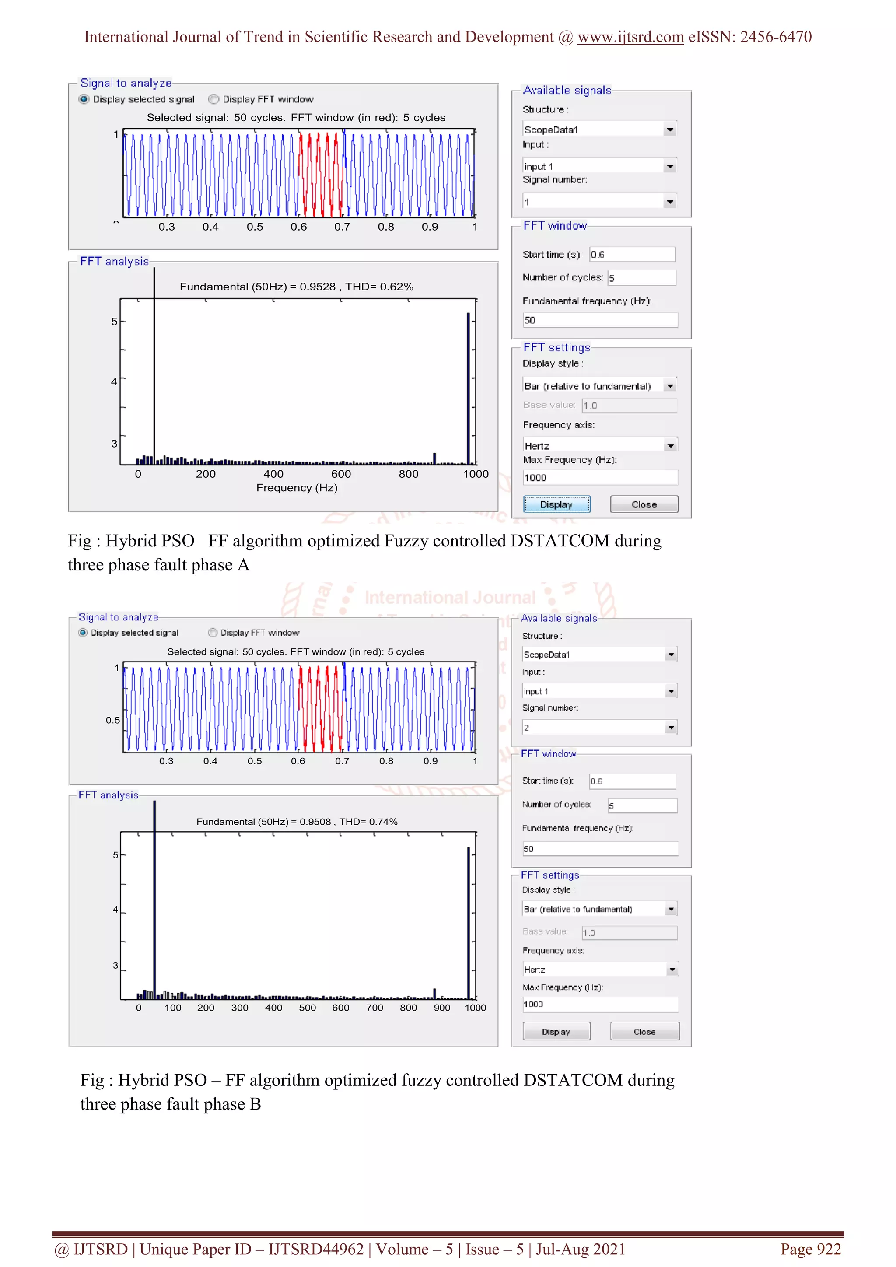Open Input dropdown 'input 1' in bottom figure
The height and width of the screenshot is (1267, 896).
click(x=599, y=691)
